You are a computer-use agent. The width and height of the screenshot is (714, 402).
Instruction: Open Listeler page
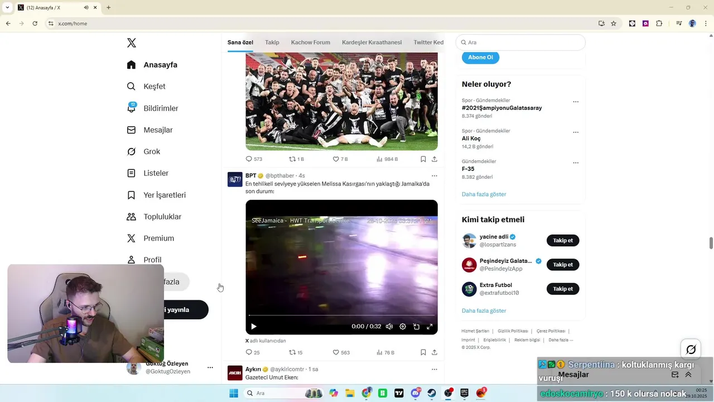tap(148, 173)
